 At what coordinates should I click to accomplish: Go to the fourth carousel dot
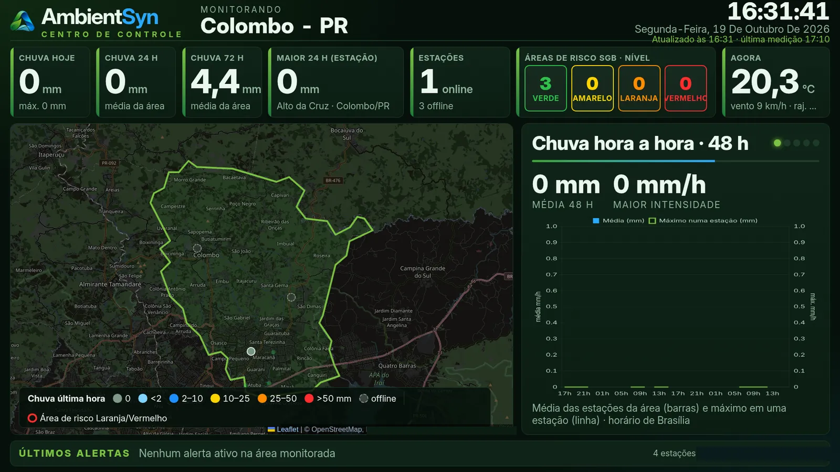pyautogui.click(x=807, y=143)
